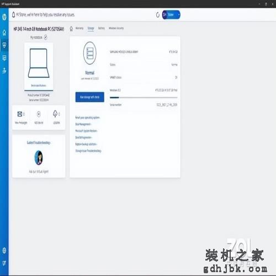276x276 pixels.
Task: Open the Disk Defragmenter link
Action: pyautogui.click(x=83, y=137)
